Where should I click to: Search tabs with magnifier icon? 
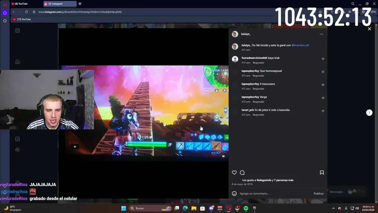click(x=353, y=4)
